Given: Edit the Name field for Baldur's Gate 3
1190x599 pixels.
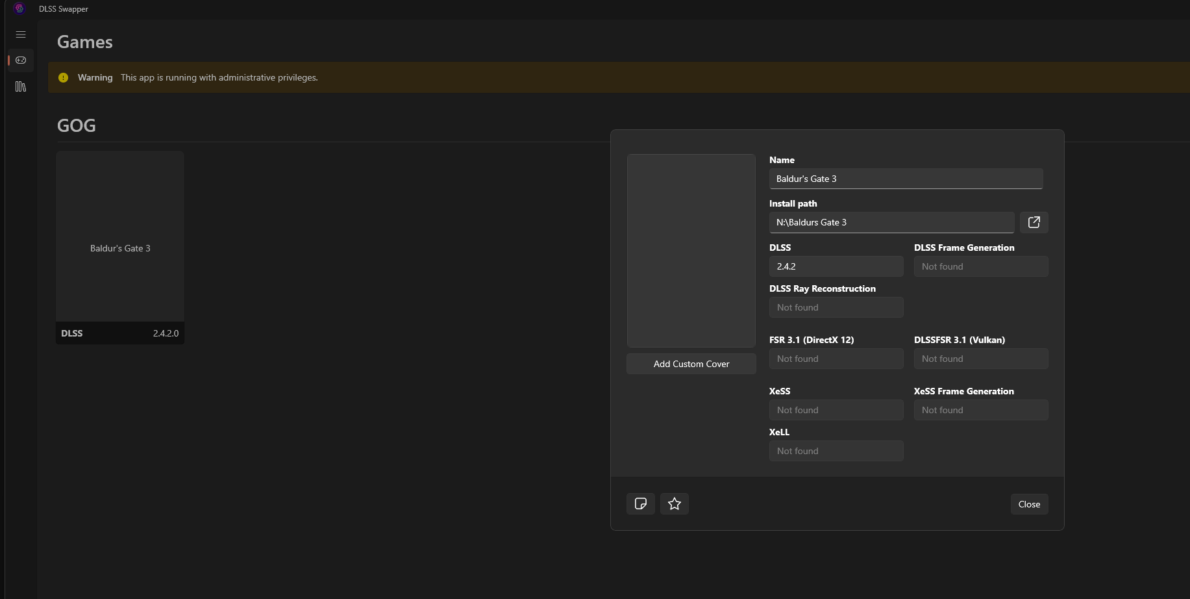Looking at the screenshot, I should tap(905, 179).
